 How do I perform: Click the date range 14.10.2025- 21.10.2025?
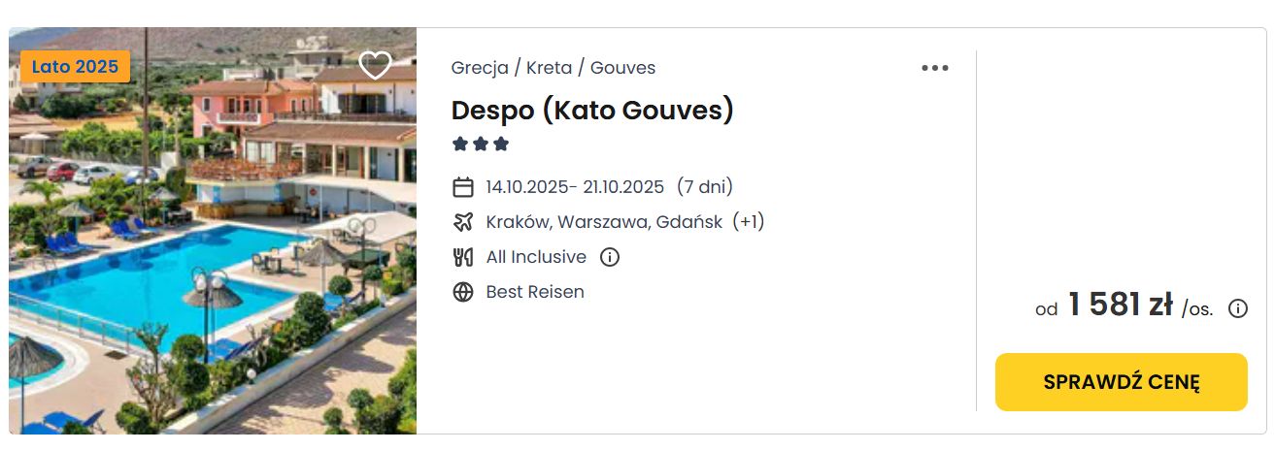(575, 187)
